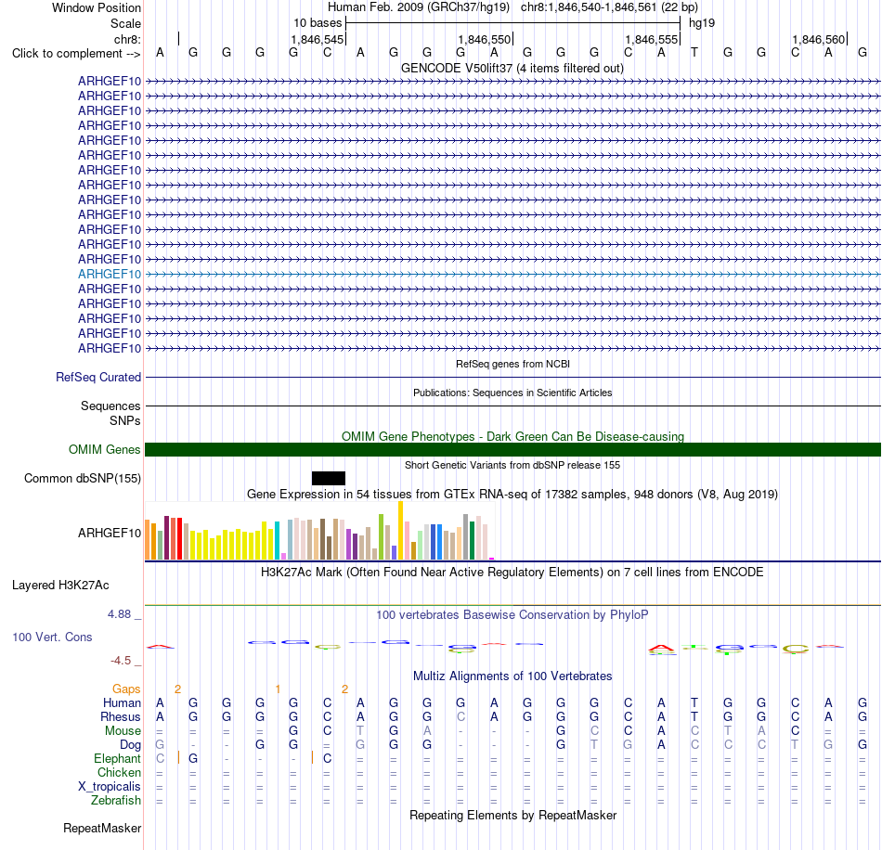Click the 1,846,545 position marker
The image size is (882, 850).
pyautogui.click(x=318, y=39)
